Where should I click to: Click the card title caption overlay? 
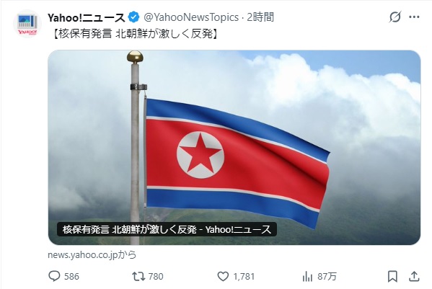tap(167, 229)
